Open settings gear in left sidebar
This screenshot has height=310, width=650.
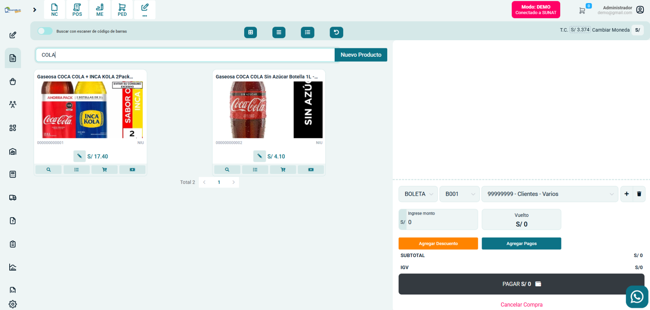coord(13,304)
